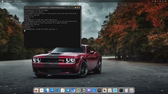This screenshot has height=94, width=168.
Task: Launch WhatsApp from the dock
Action: [78, 90]
